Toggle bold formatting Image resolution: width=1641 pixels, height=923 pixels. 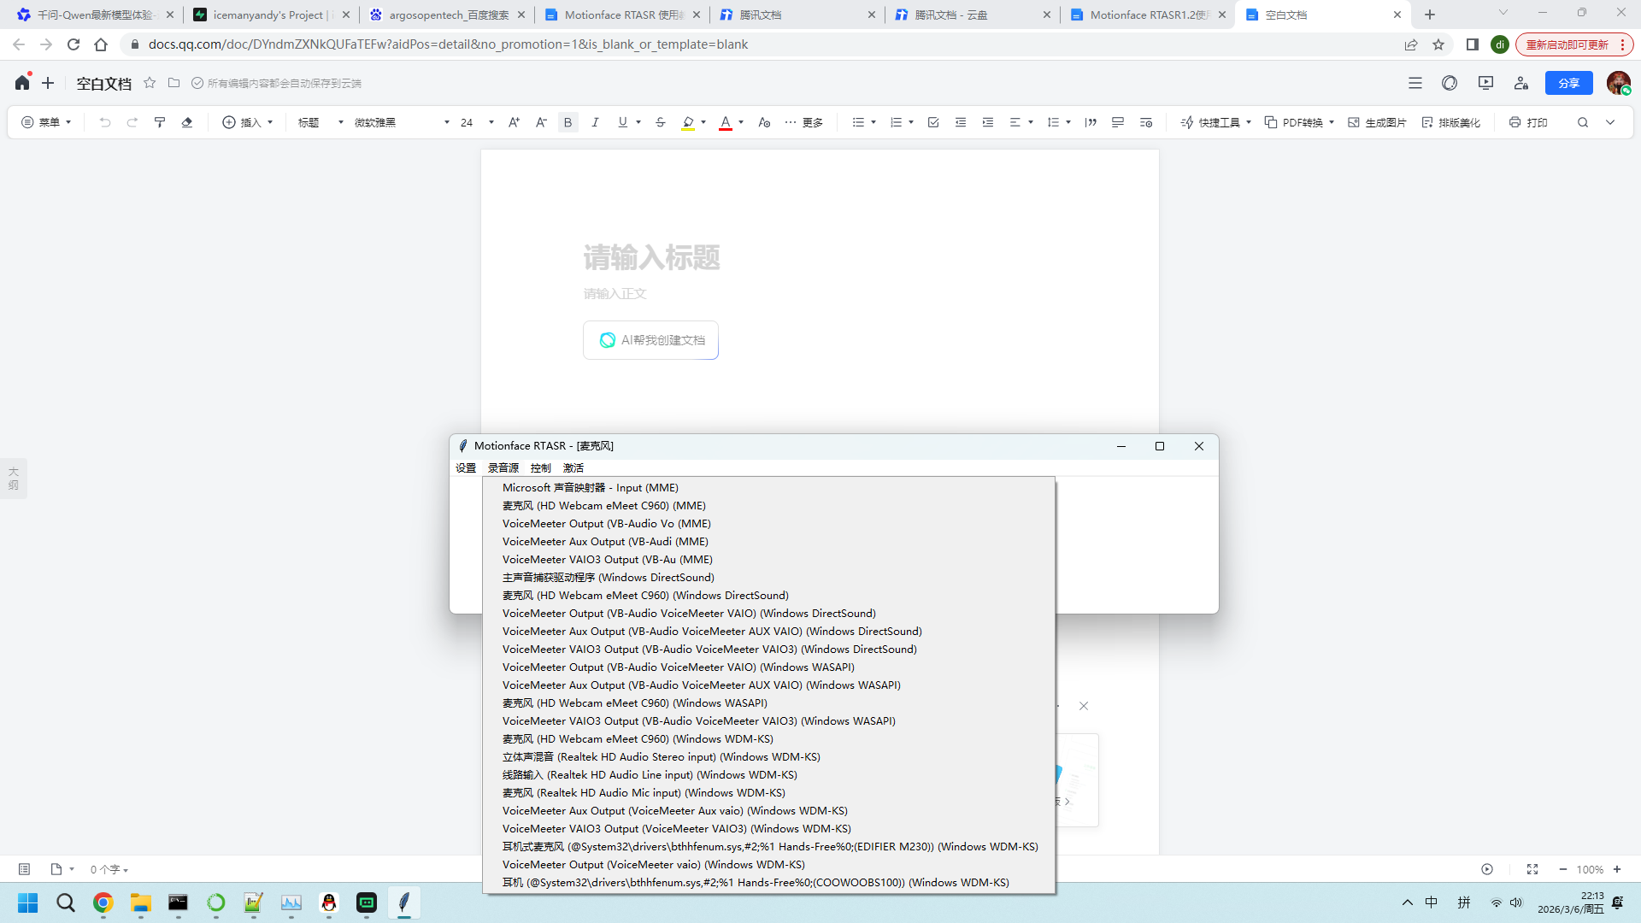[568, 122]
